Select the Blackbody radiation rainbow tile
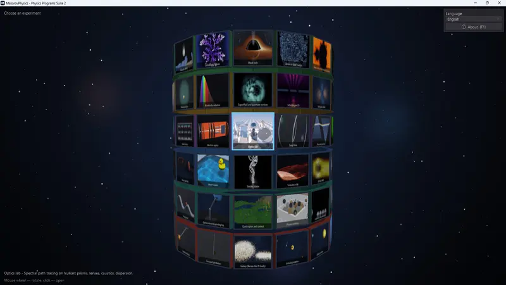 [x=213, y=90]
